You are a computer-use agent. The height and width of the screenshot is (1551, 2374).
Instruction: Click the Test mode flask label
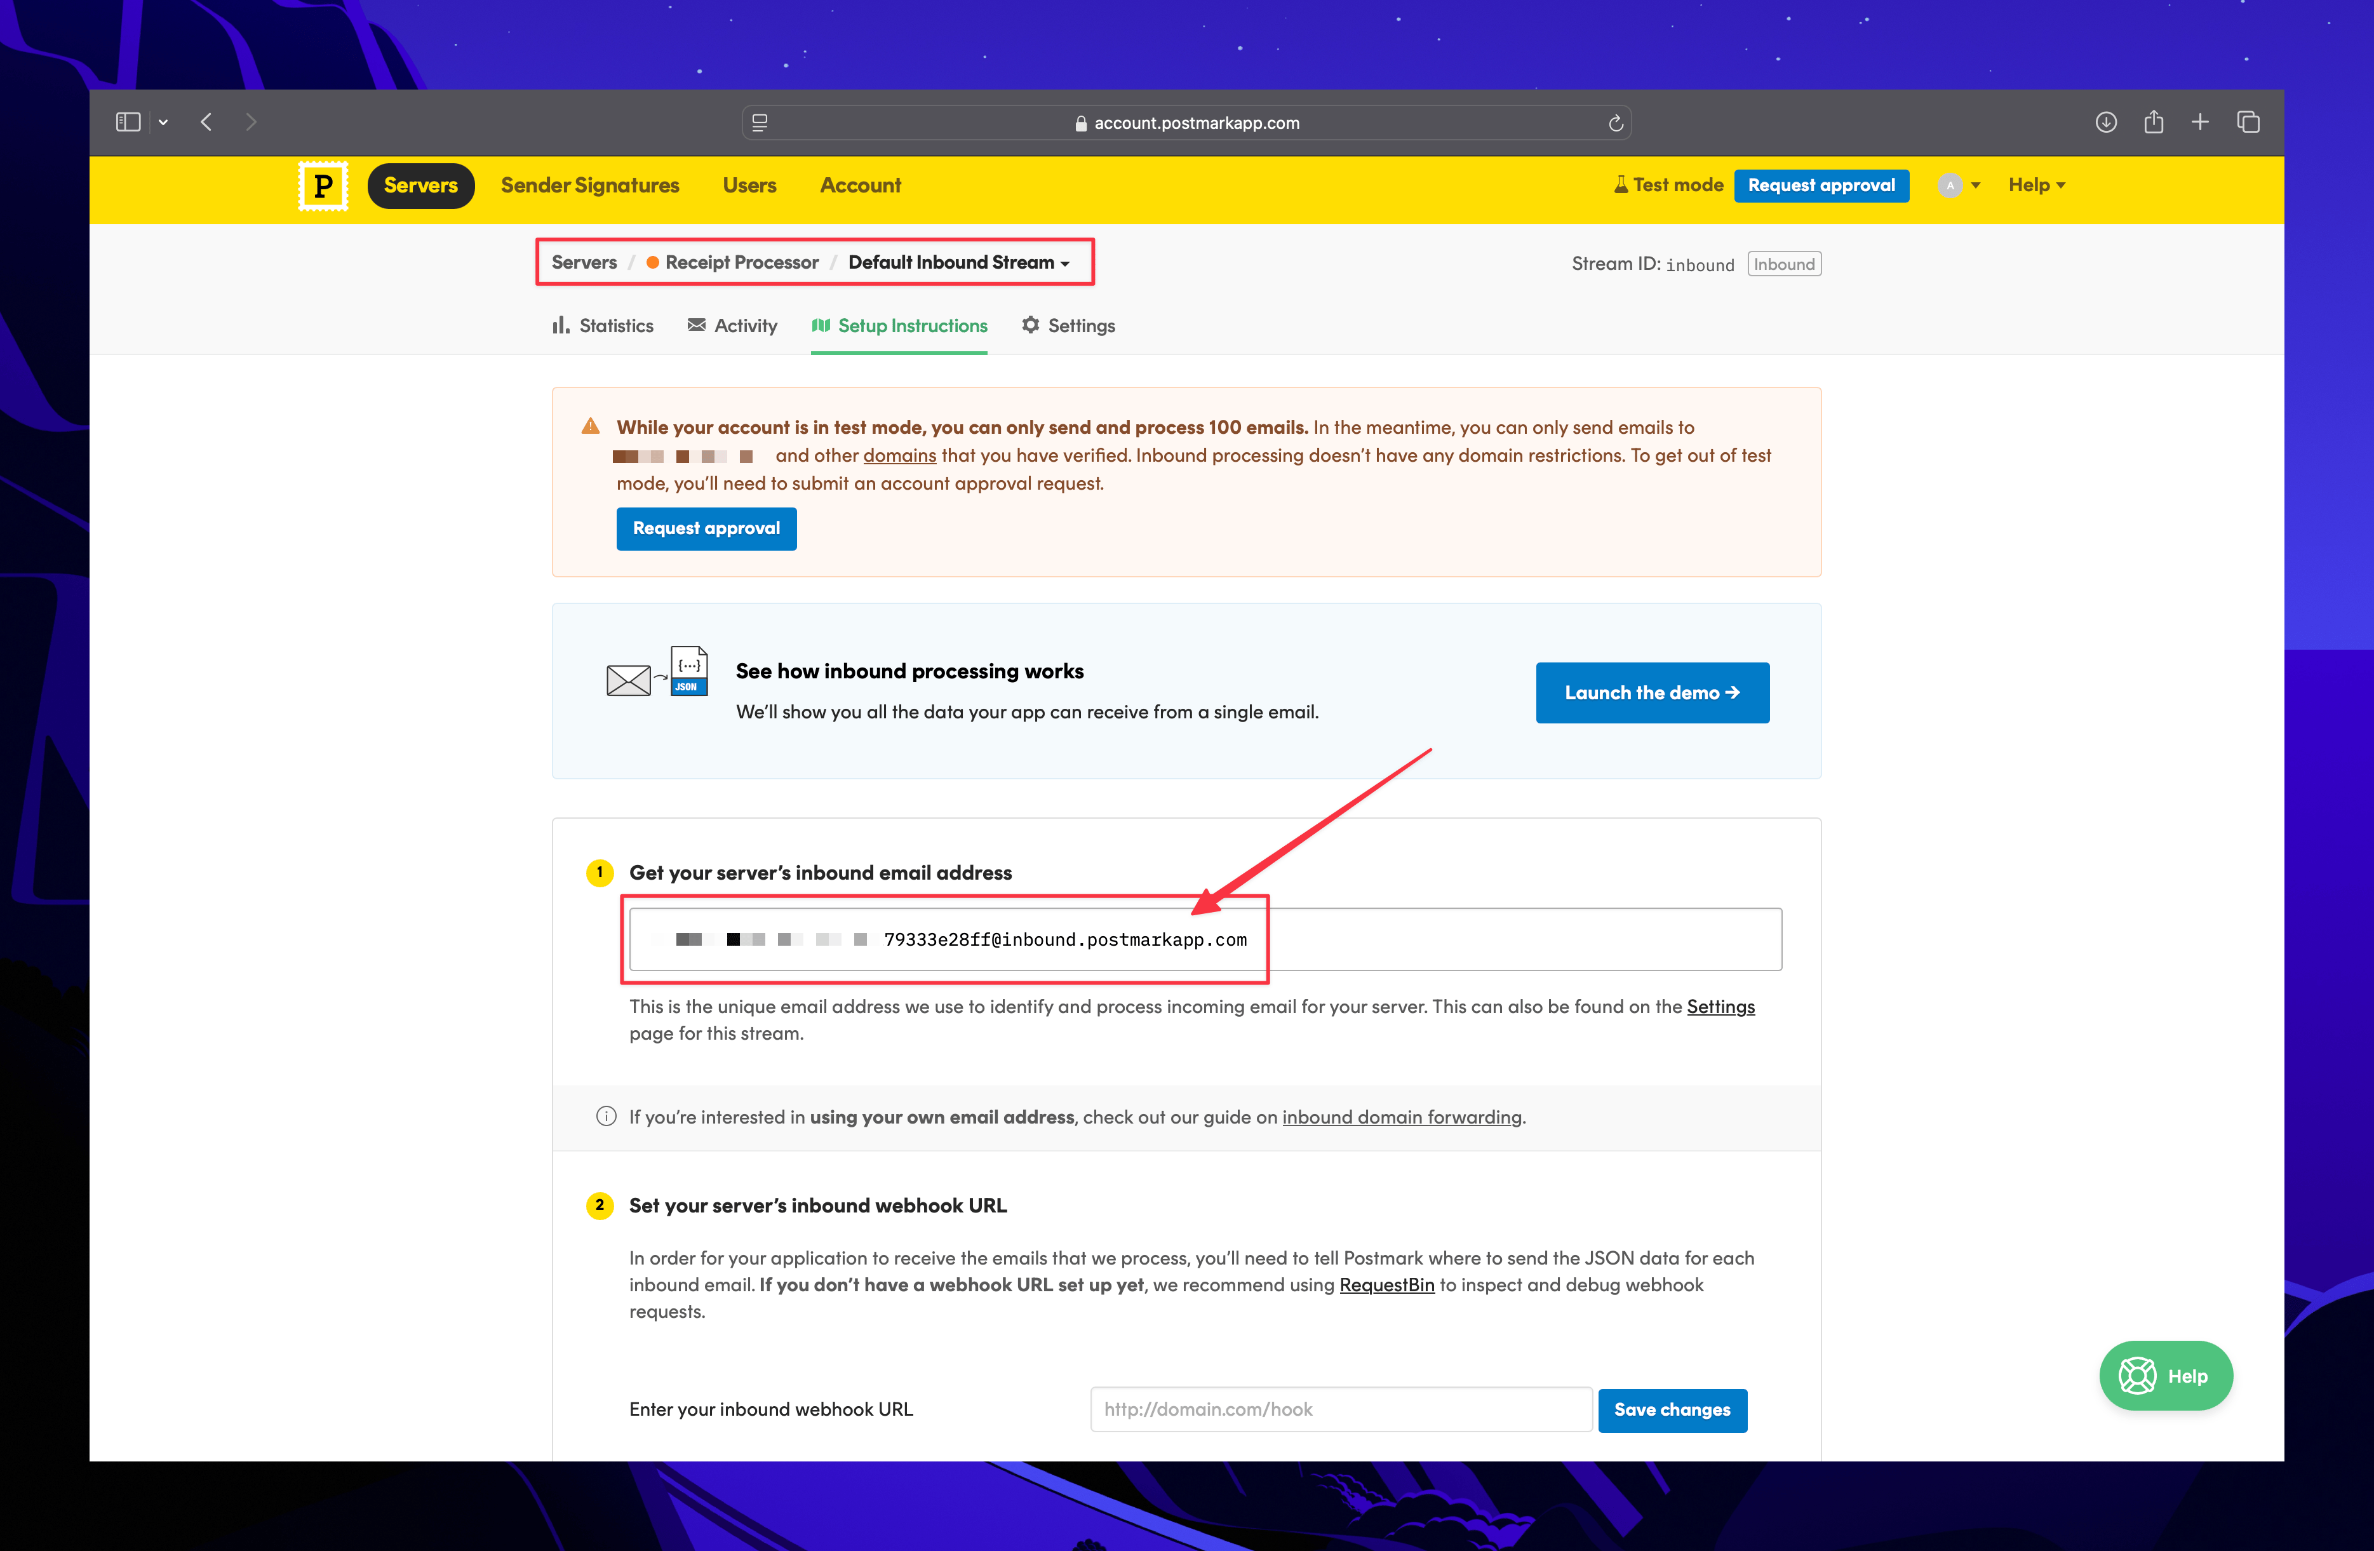click(x=1668, y=185)
